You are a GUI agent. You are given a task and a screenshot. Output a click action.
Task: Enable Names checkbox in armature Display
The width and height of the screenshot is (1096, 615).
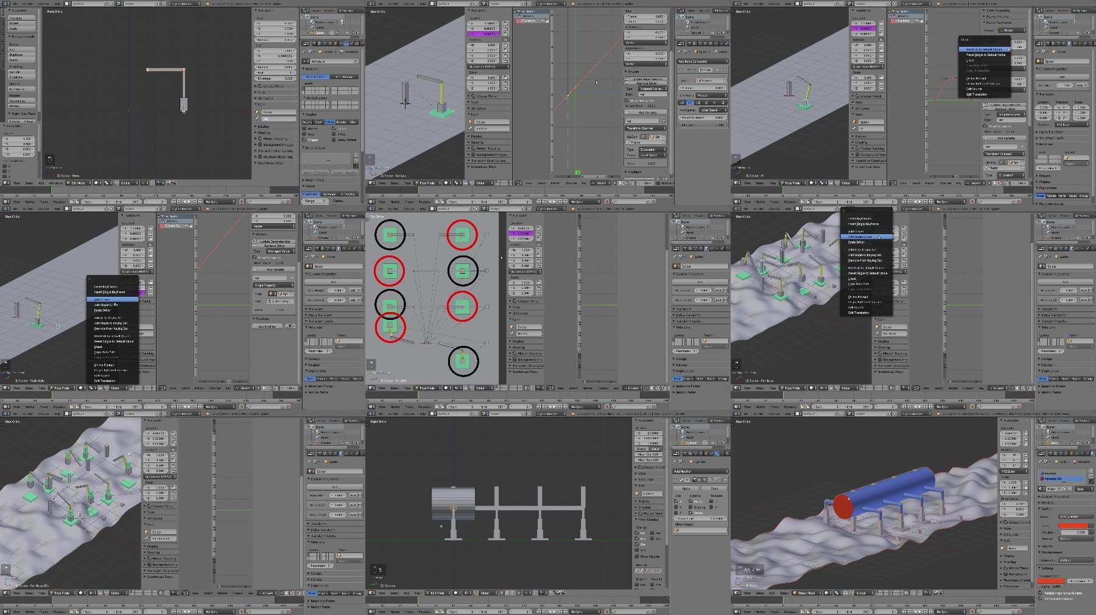304,128
